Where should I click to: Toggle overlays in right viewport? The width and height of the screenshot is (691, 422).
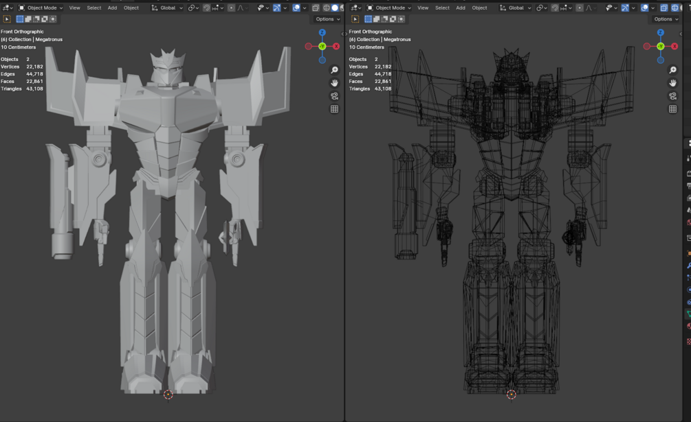[644, 8]
